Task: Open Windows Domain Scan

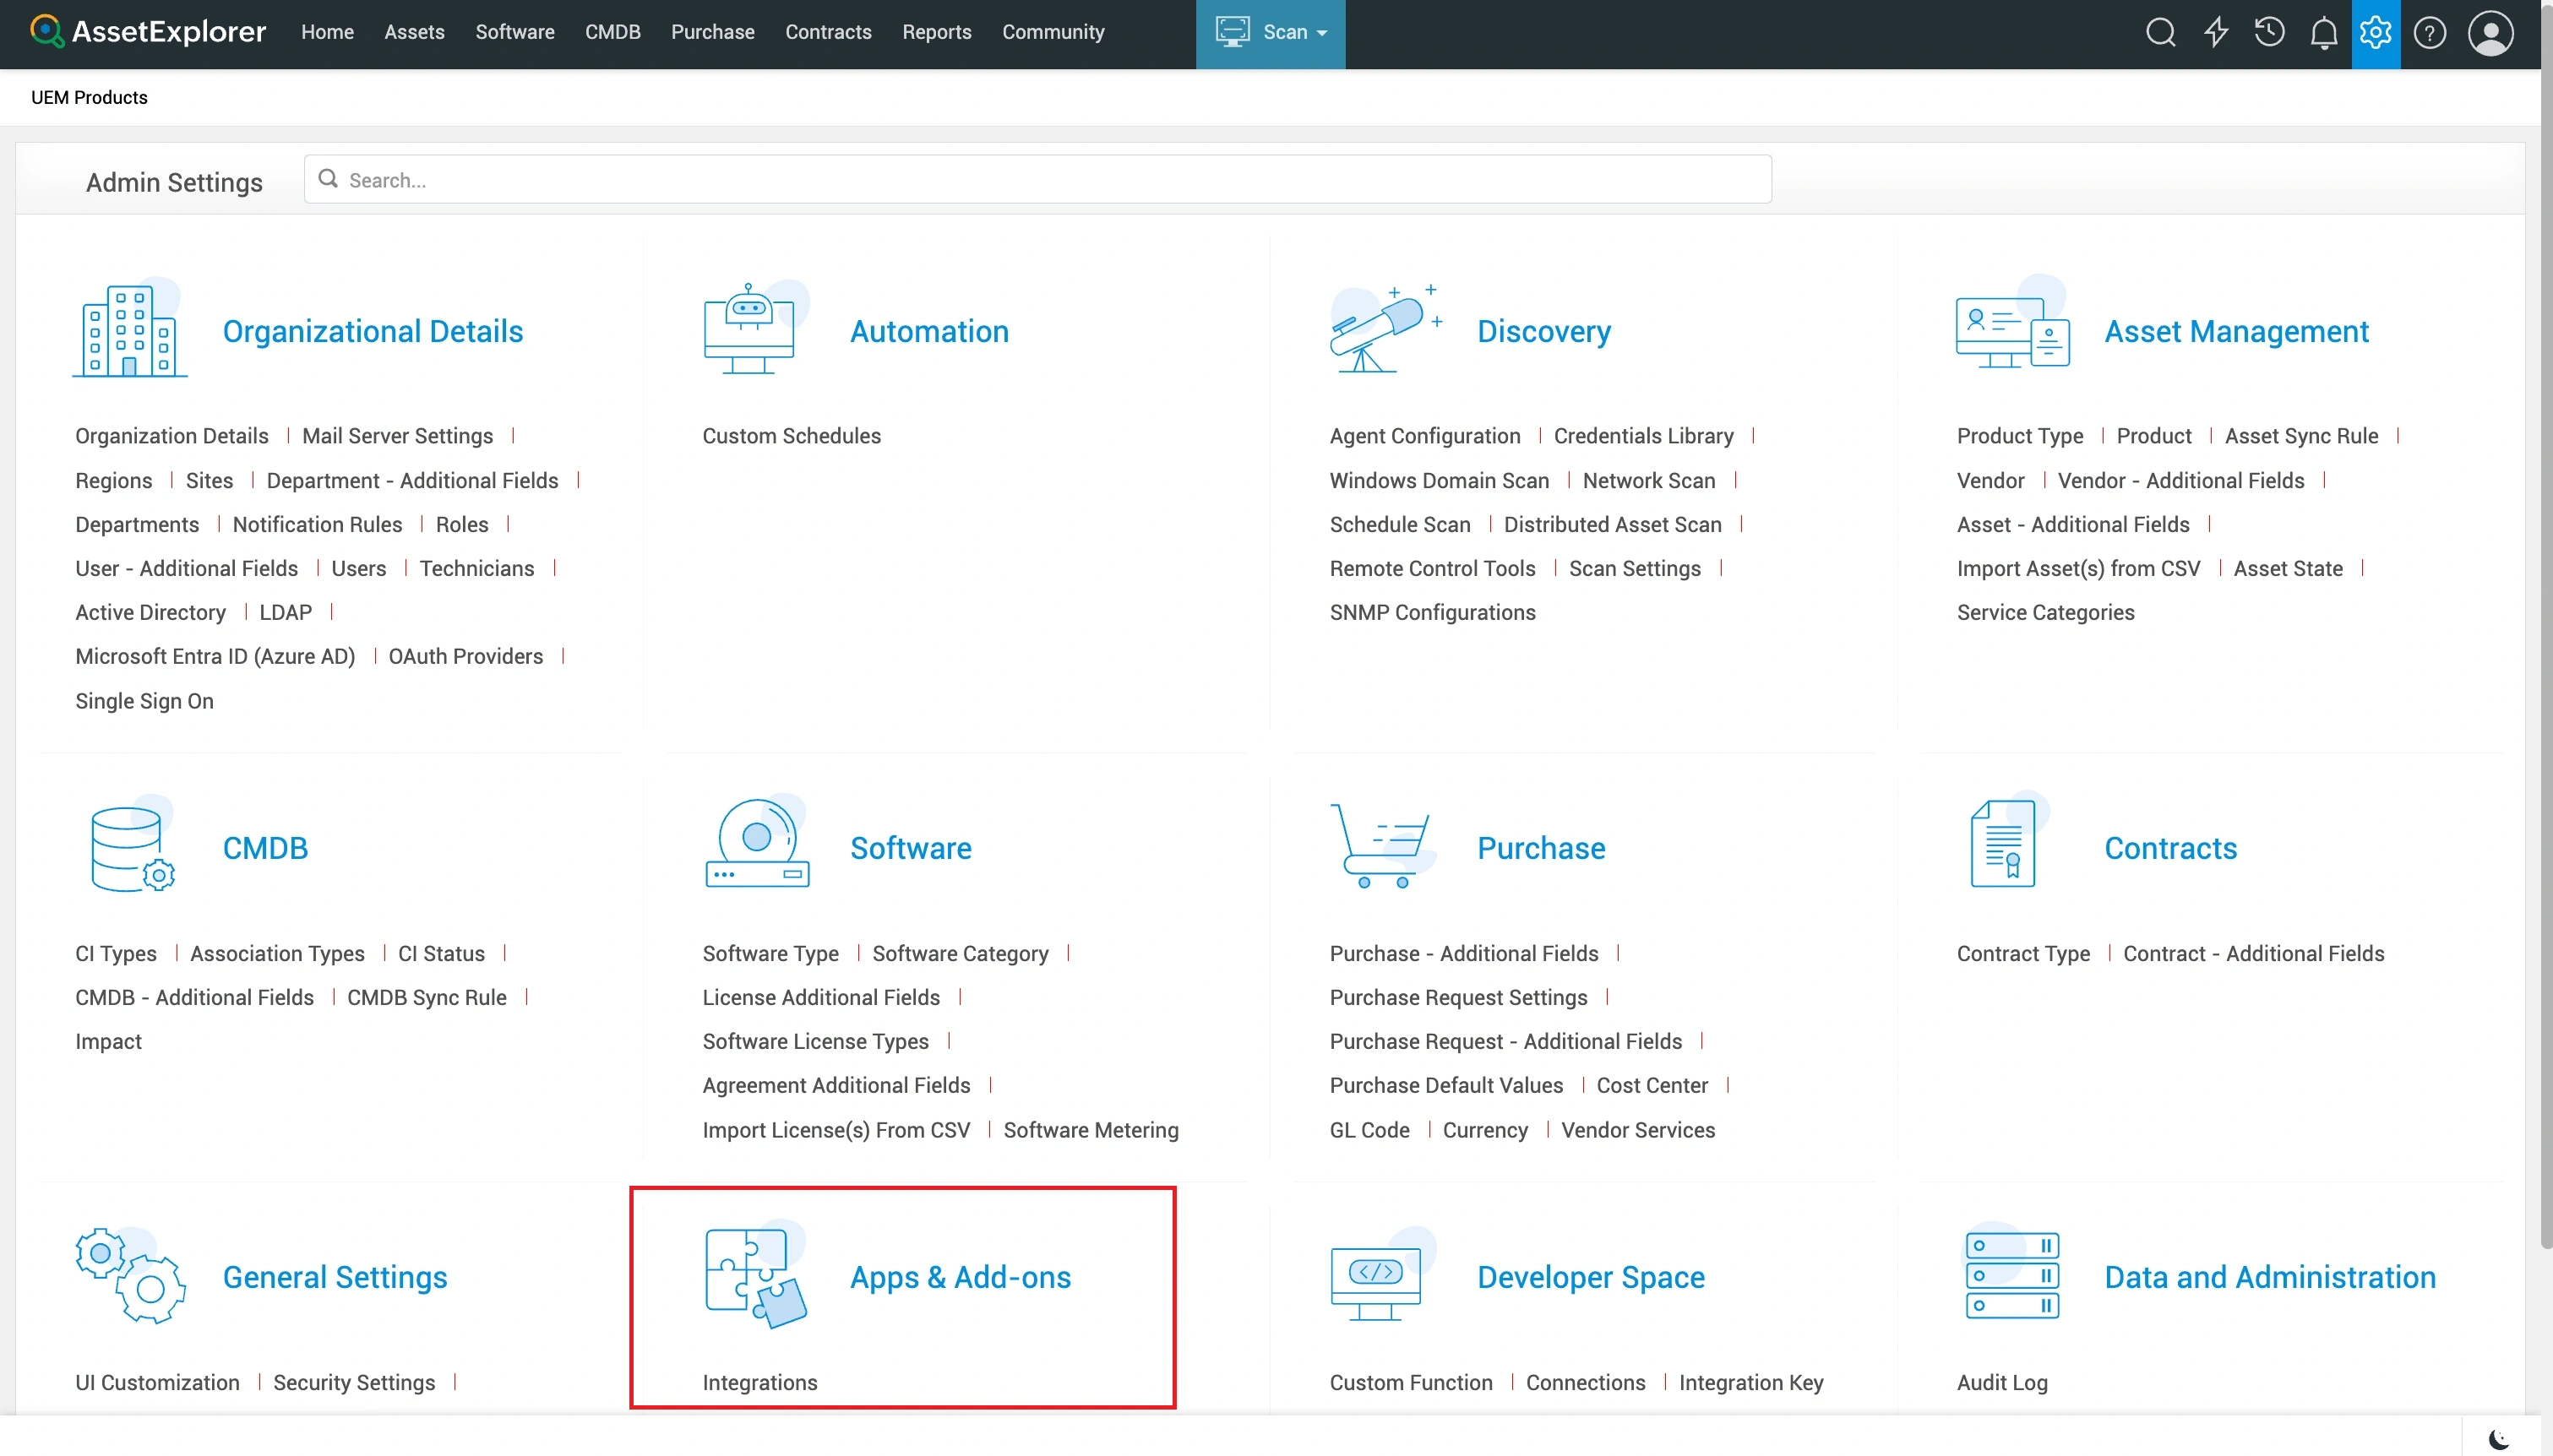Action: pyautogui.click(x=1439, y=480)
